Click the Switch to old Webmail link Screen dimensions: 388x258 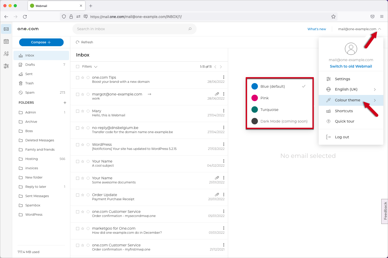351,66
